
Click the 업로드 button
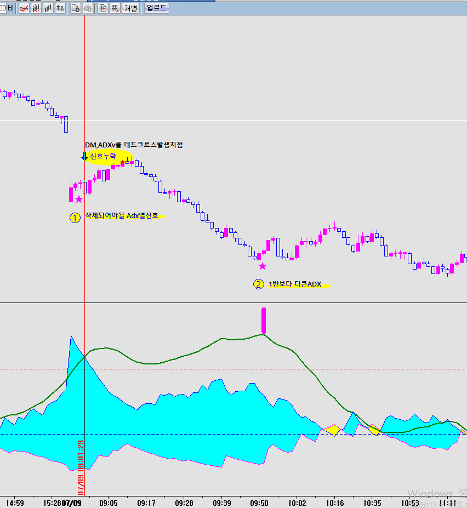[157, 8]
